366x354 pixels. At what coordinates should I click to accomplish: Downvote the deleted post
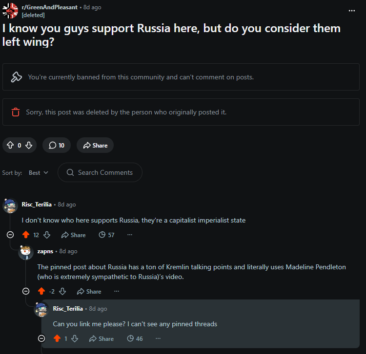(29, 145)
